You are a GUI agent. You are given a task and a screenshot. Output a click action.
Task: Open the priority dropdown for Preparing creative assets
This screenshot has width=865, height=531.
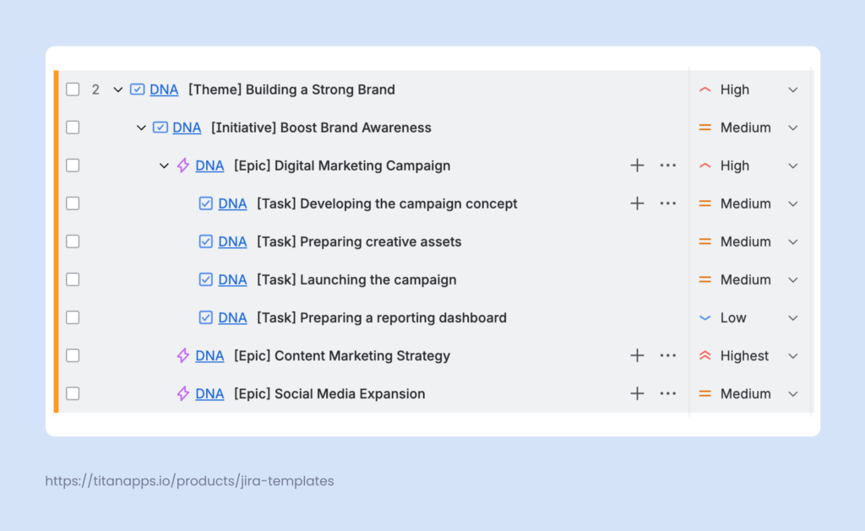(x=792, y=241)
